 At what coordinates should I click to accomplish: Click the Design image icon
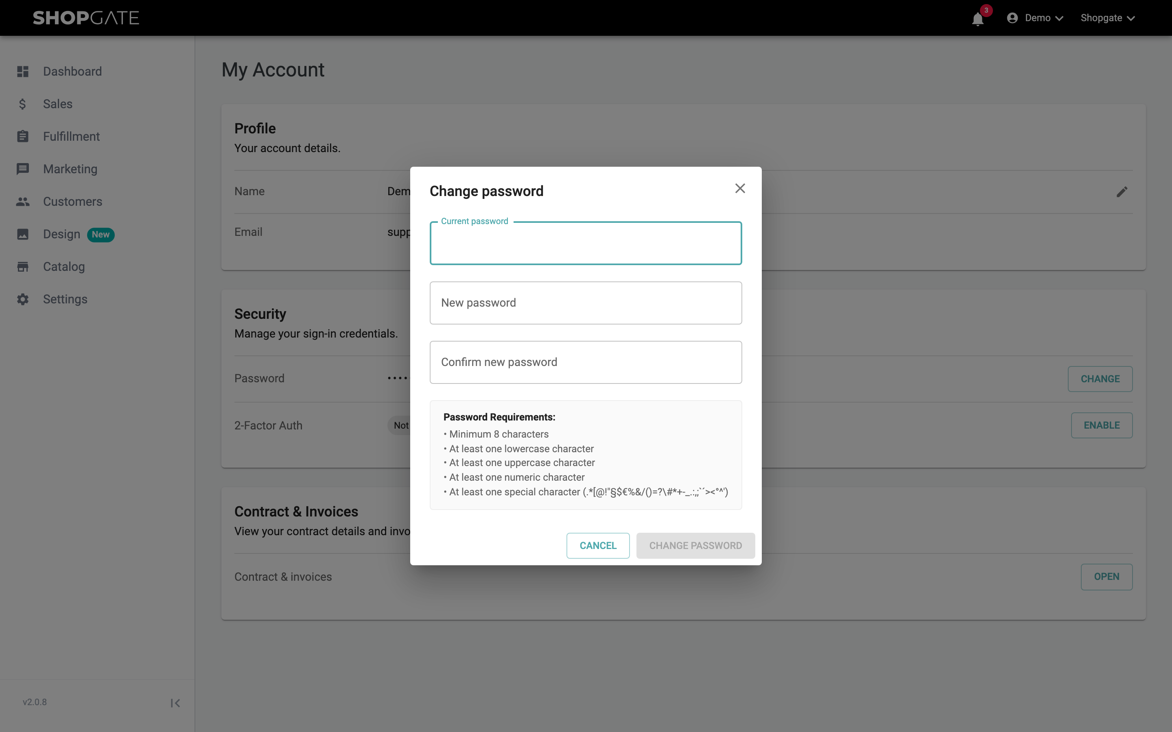pos(23,234)
